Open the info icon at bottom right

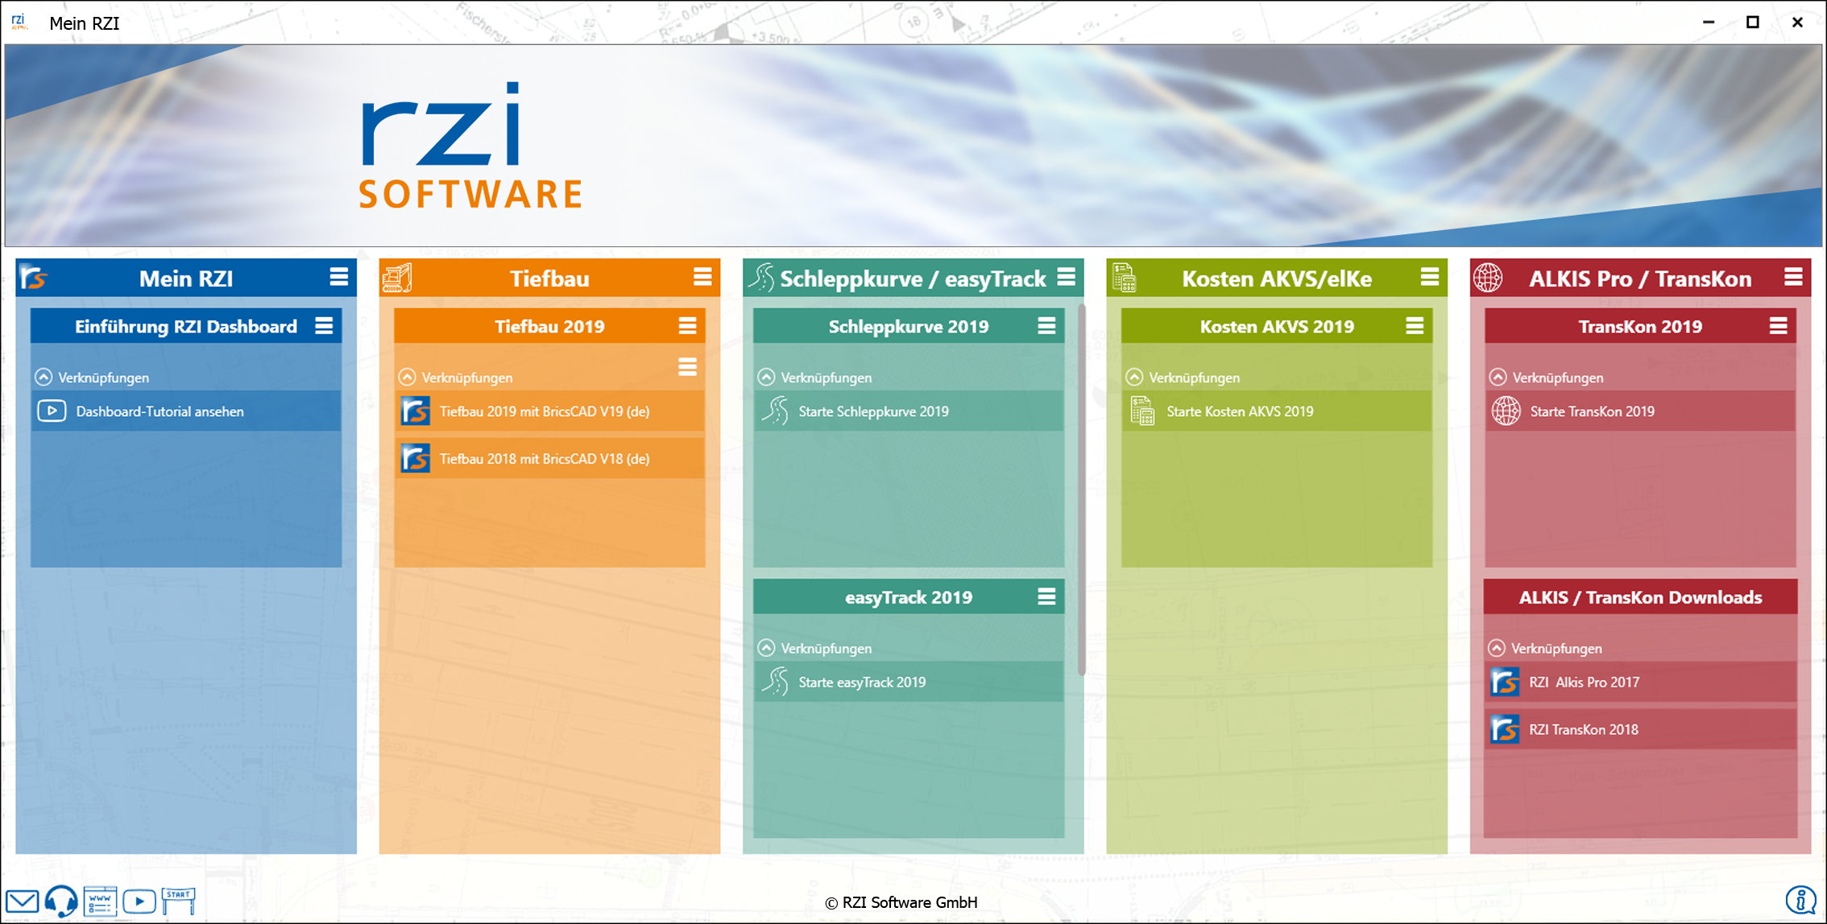point(1800,900)
